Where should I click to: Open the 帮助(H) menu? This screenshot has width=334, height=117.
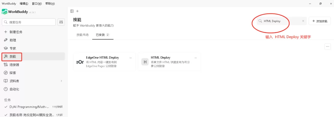[x=50, y=4]
